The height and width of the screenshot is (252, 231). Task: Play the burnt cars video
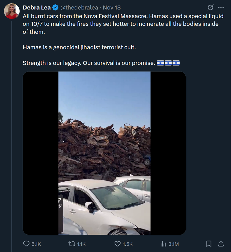(104, 153)
